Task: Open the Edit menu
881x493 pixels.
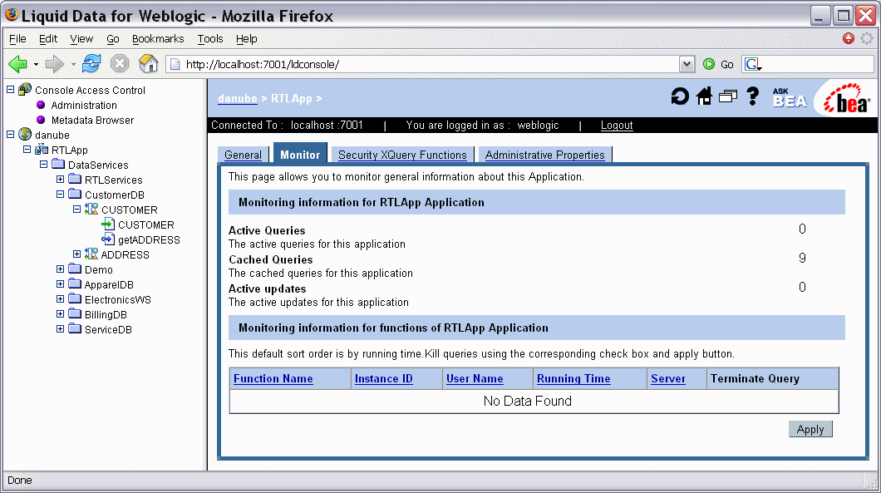Action: [47, 38]
